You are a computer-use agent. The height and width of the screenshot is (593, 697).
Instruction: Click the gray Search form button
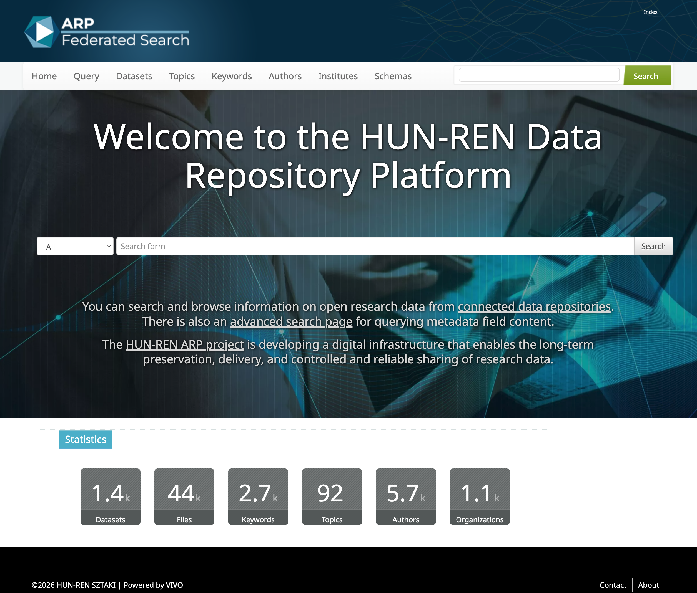coord(653,246)
